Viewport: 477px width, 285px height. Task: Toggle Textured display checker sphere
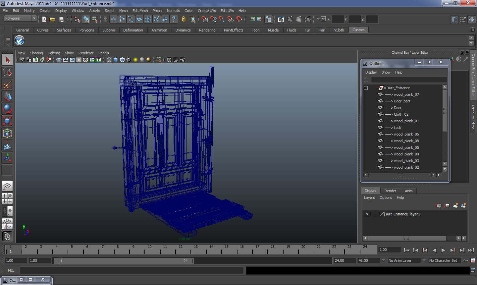point(129,60)
